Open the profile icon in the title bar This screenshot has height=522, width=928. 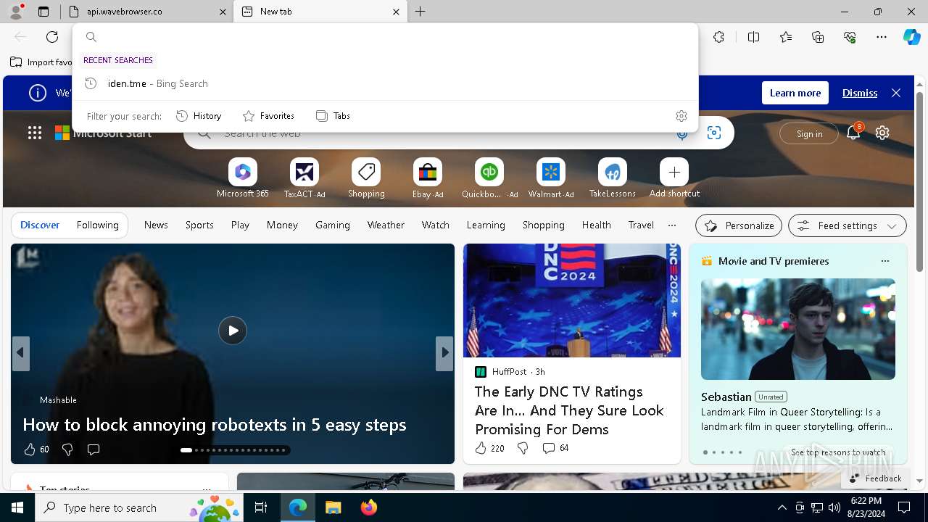coord(16,12)
